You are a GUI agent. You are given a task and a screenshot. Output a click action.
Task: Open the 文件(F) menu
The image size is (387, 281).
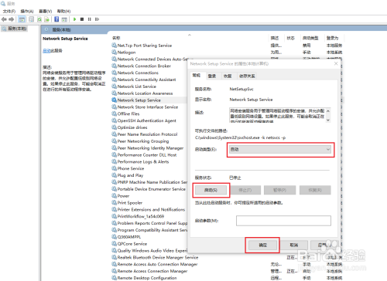[9, 12]
